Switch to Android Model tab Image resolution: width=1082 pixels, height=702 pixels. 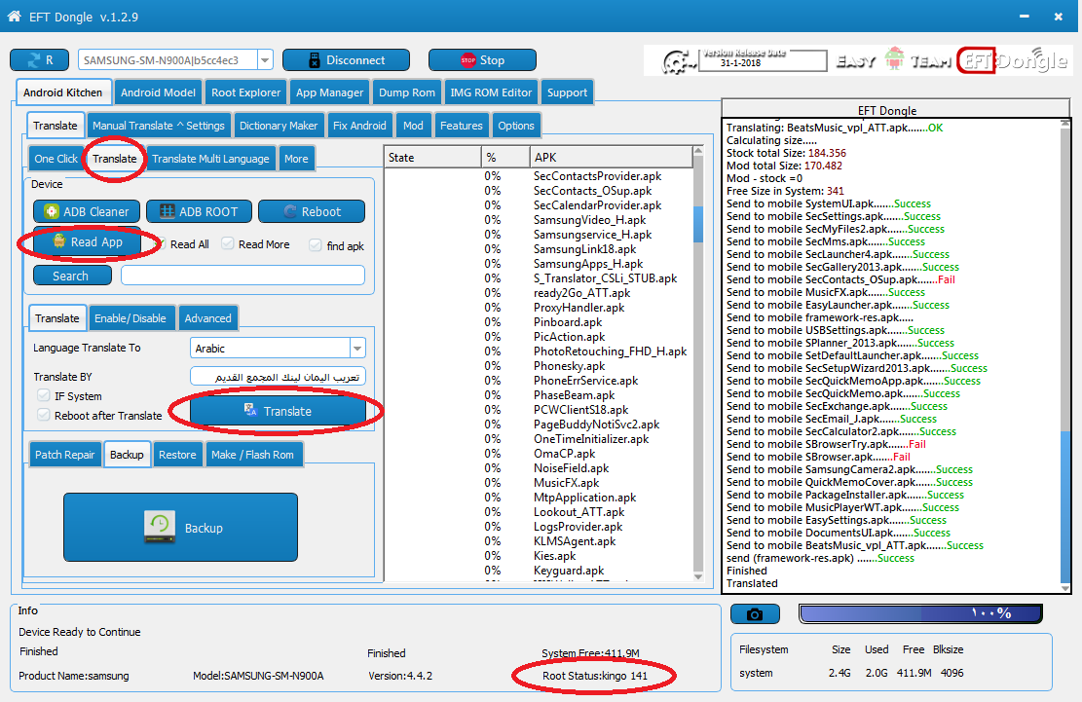coord(158,92)
